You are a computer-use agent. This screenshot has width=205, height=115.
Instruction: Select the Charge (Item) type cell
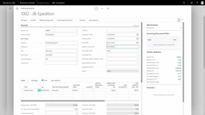(30, 90)
